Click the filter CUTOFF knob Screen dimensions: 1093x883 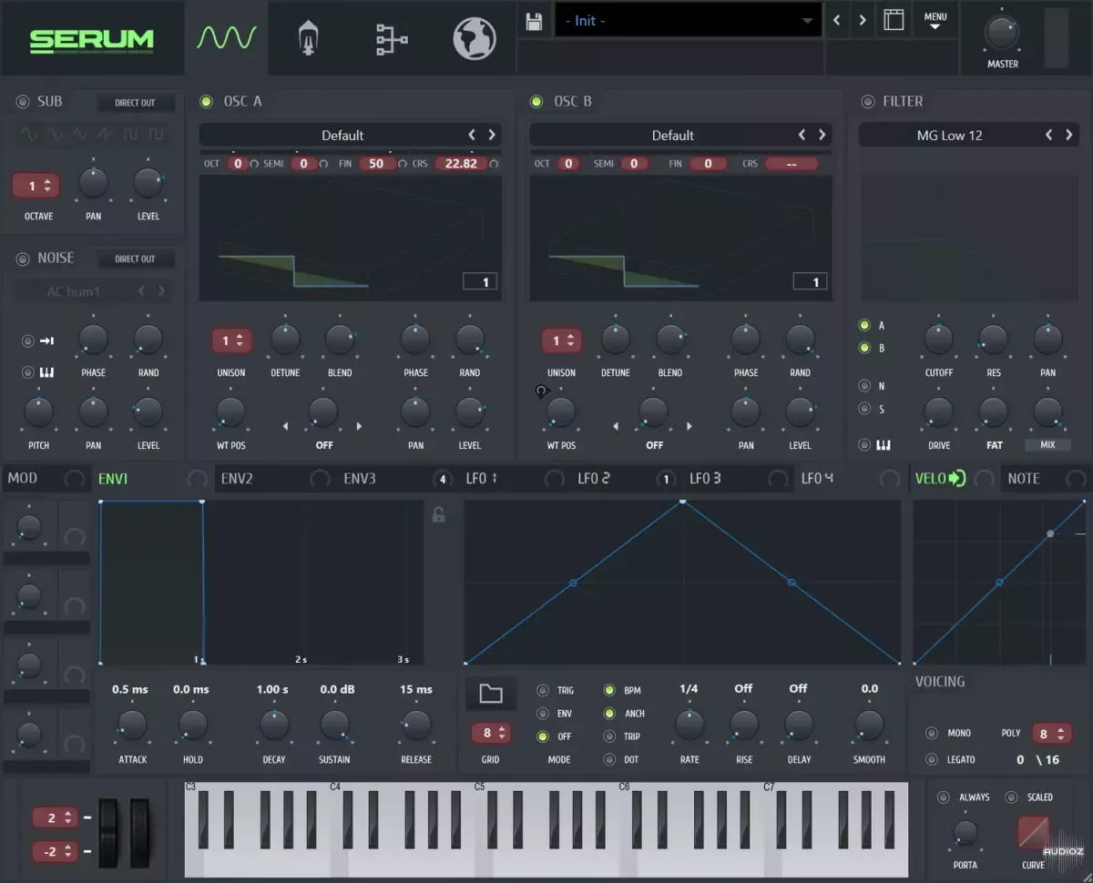coord(938,339)
